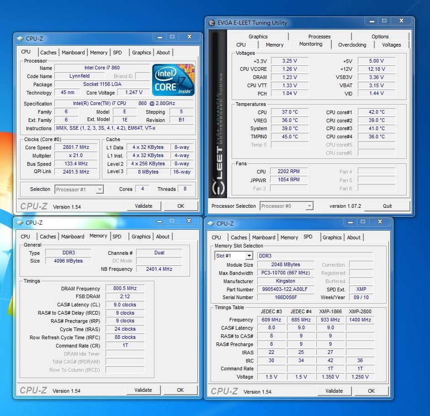Click the Intel Core i7 860 name field

(102, 68)
